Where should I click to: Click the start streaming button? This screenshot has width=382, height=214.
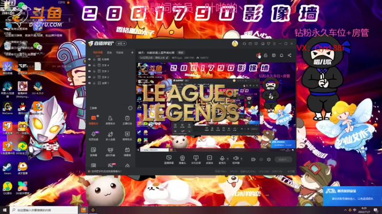283,159
